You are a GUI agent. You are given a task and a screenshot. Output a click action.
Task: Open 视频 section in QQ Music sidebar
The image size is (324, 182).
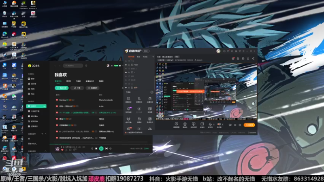[x=32, y=89]
